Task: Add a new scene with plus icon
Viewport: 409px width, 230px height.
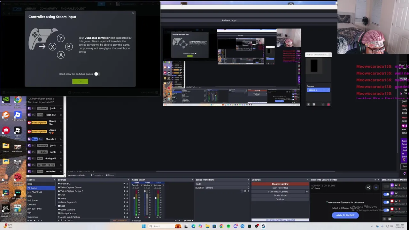Action: [28, 220]
